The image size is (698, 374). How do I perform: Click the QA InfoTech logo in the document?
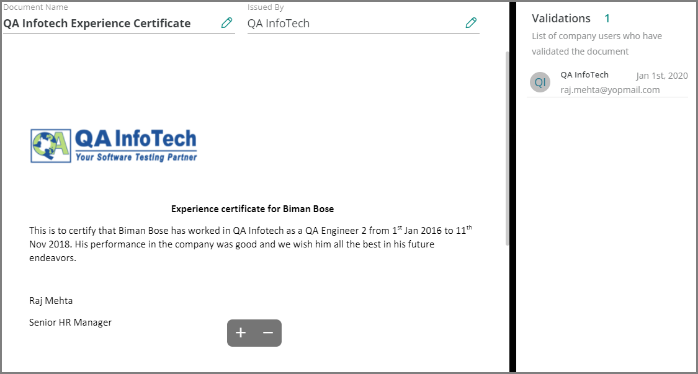point(114,146)
